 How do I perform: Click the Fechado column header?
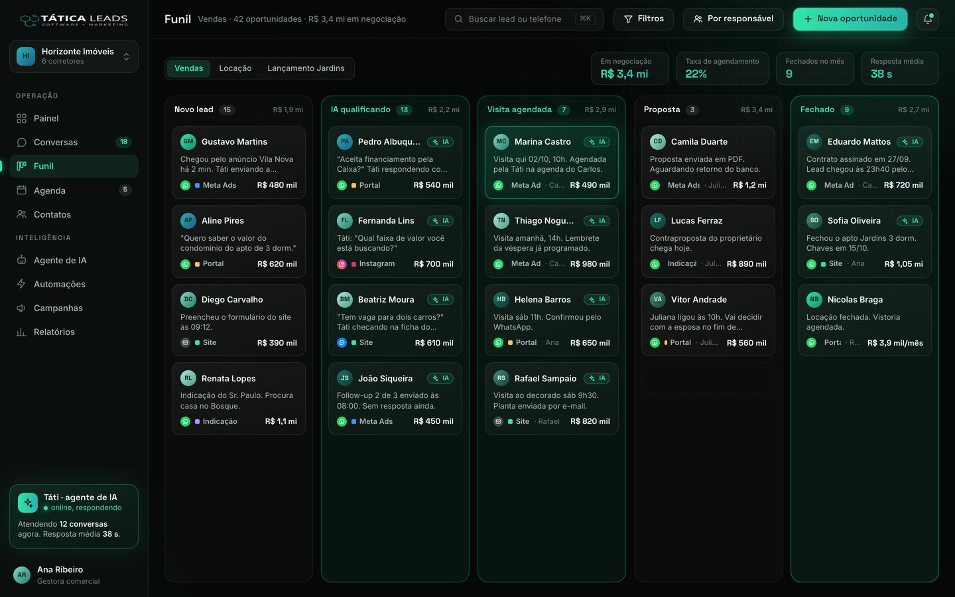tap(865, 110)
